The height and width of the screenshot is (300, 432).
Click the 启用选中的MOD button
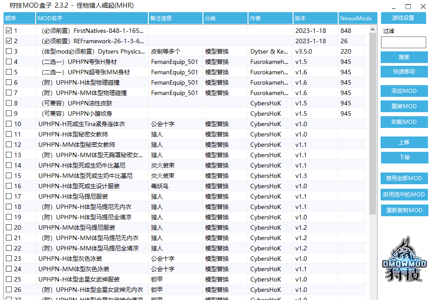click(x=404, y=194)
